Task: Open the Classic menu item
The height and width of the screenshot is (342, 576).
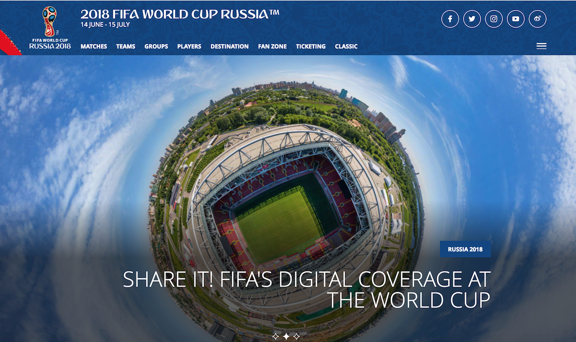Action: click(346, 46)
